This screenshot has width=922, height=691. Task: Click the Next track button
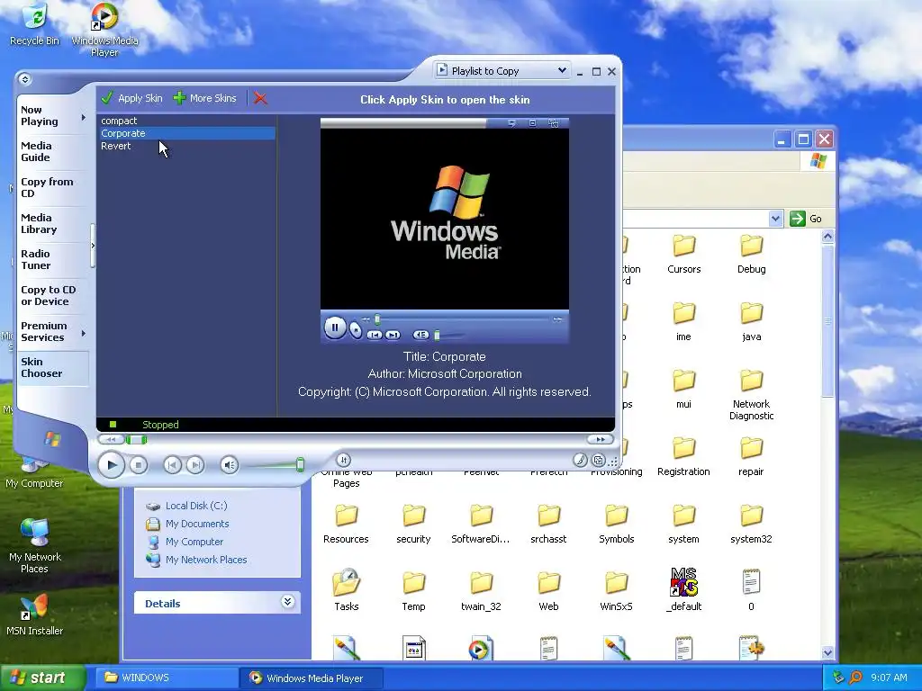pos(195,465)
